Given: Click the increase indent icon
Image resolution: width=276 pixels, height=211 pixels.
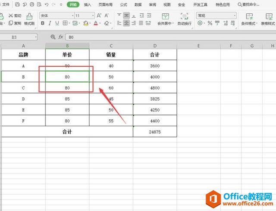Looking at the screenshot, I should click(x=149, y=16).
